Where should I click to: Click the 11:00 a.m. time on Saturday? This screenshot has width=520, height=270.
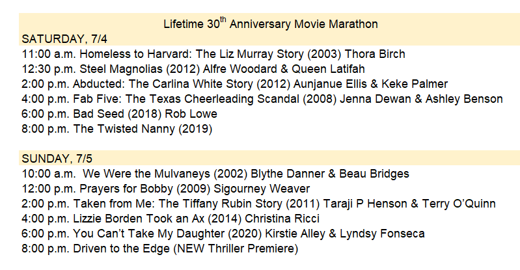(48, 54)
